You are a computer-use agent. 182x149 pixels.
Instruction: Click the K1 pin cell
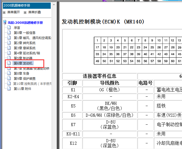[x=72, y=90]
